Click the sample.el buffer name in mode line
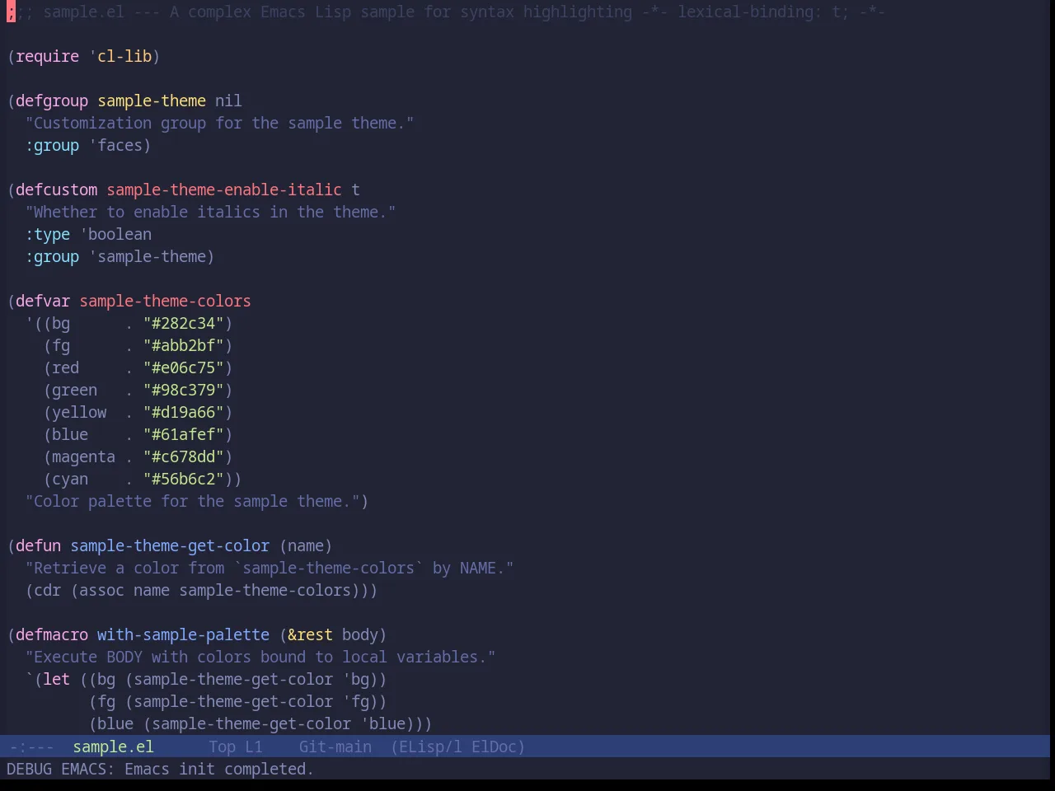Image resolution: width=1055 pixels, height=791 pixels. 113,747
